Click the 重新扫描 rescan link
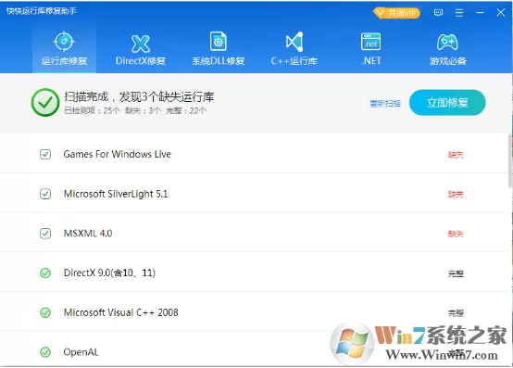The width and height of the screenshot is (513, 368). 385,104
